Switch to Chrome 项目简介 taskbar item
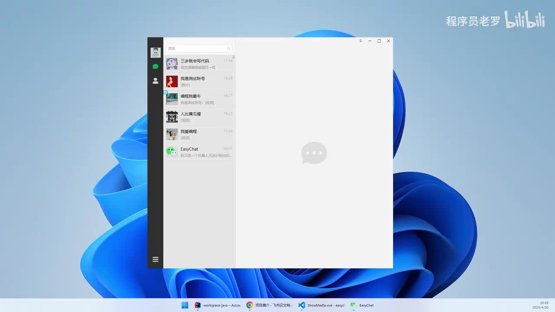This screenshot has height=312, width=555. [269, 305]
